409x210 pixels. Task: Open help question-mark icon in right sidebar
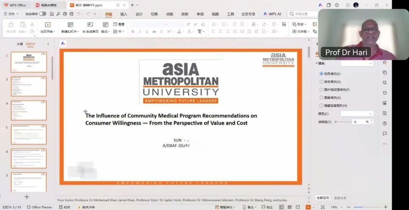coord(385,123)
